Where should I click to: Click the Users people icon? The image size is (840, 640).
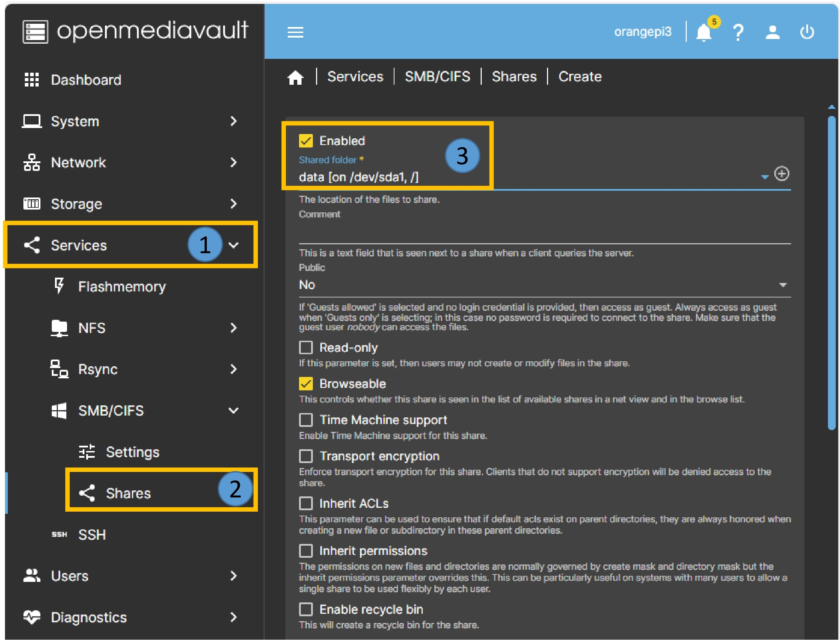click(x=32, y=576)
